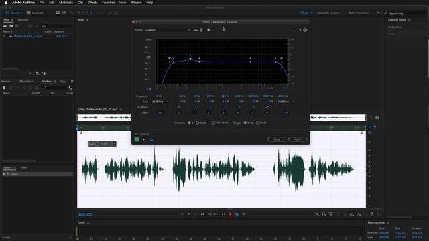Viewport: 429px width, 241px height.
Task: Open the Effects menu
Action: 93,3
